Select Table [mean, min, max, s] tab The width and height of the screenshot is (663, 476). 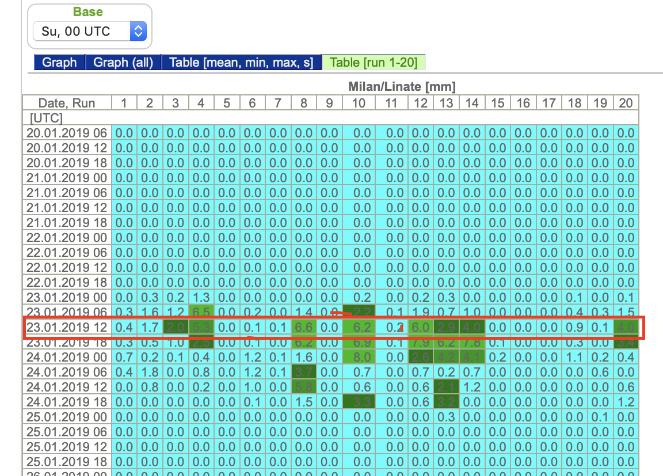pyautogui.click(x=242, y=62)
